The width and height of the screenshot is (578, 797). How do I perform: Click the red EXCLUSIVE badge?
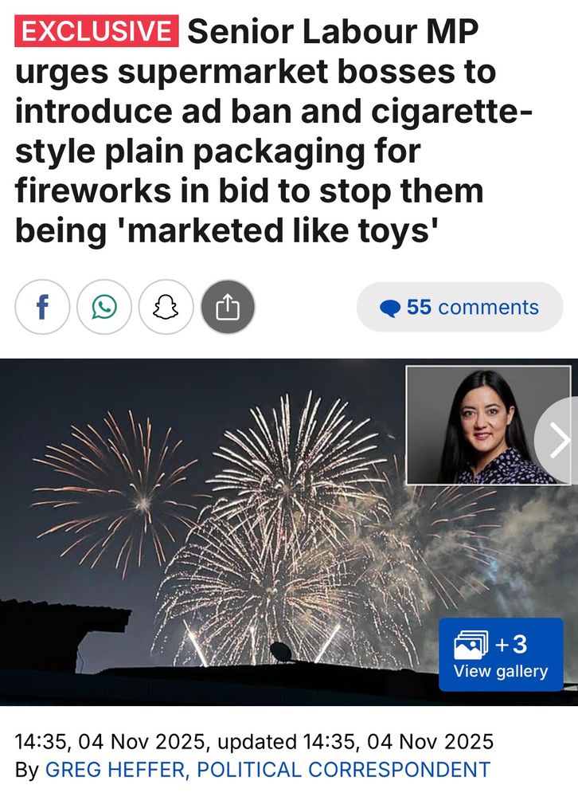click(96, 31)
